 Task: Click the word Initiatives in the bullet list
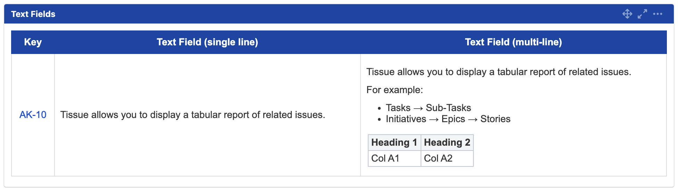coord(406,119)
